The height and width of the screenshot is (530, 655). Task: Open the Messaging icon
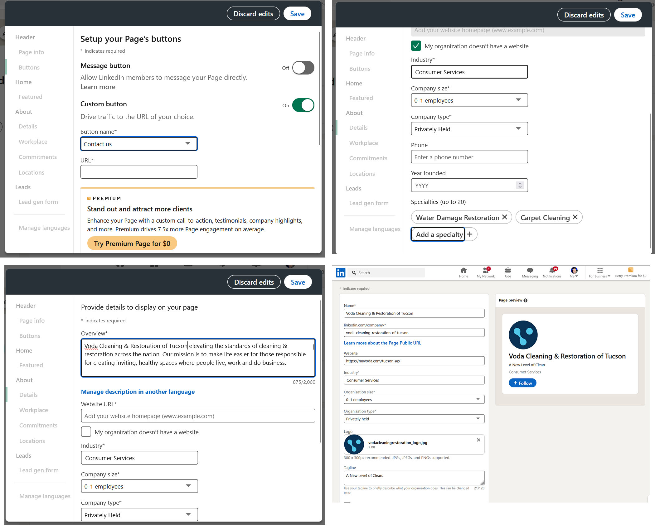530,270
